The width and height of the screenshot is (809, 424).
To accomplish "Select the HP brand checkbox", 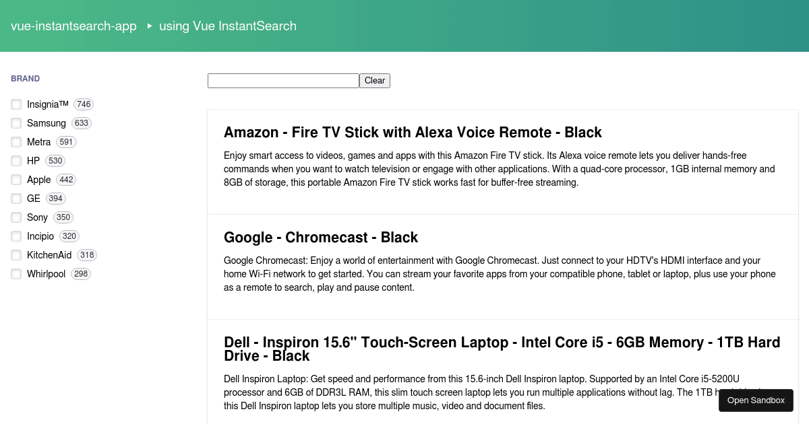I will tap(16, 161).
